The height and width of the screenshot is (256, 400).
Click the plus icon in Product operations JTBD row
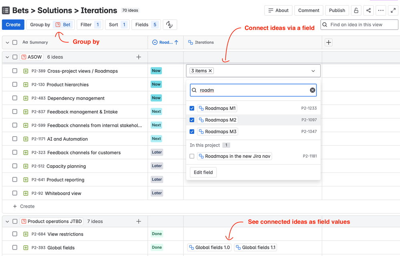tap(139, 221)
